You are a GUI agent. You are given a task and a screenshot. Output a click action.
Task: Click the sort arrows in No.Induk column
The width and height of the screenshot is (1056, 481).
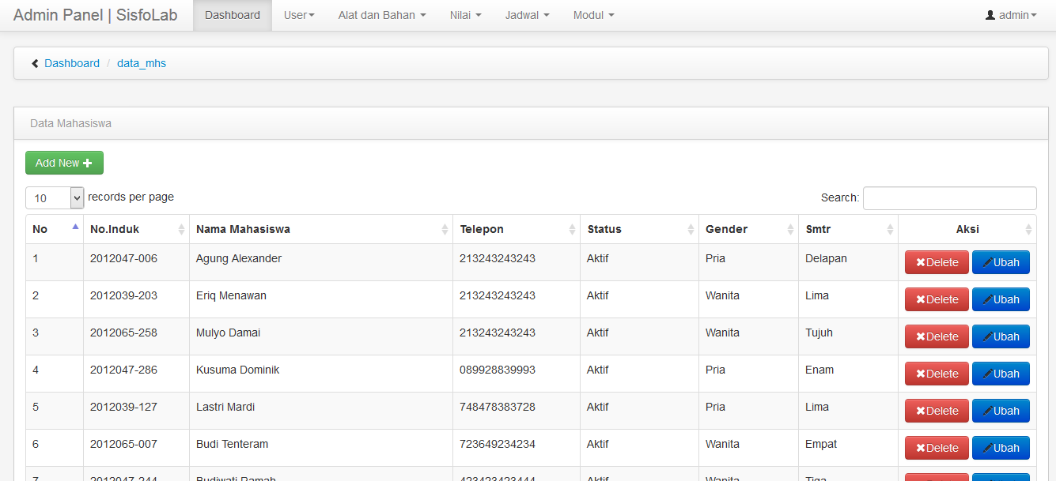click(181, 230)
